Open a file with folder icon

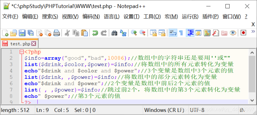[x=13, y=33]
